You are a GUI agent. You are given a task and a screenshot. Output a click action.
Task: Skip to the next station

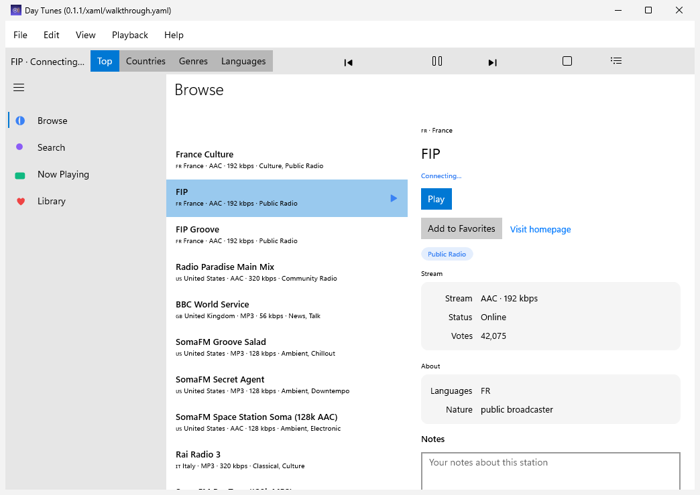click(492, 62)
